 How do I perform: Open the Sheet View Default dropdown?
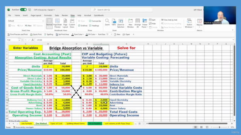(x=26, y=21)
